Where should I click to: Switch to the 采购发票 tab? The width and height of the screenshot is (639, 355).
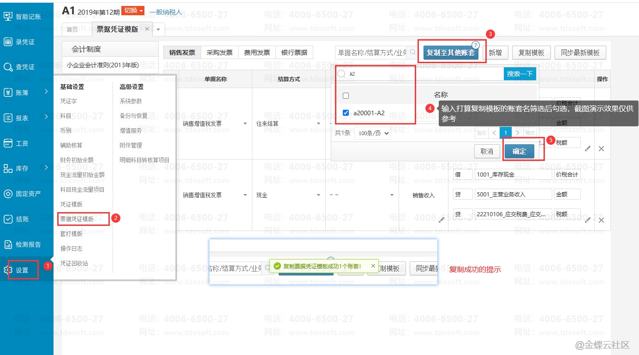coord(220,53)
